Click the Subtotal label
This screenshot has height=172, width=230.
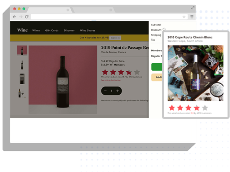pos(156,25)
